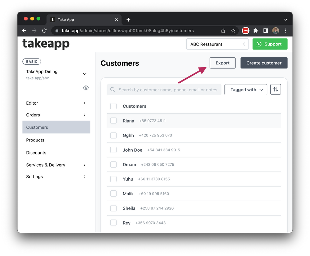Click Sheila's phone +258 87 244 2926
Image resolution: width=310 pixels, height=256 pixels.
click(x=157, y=208)
